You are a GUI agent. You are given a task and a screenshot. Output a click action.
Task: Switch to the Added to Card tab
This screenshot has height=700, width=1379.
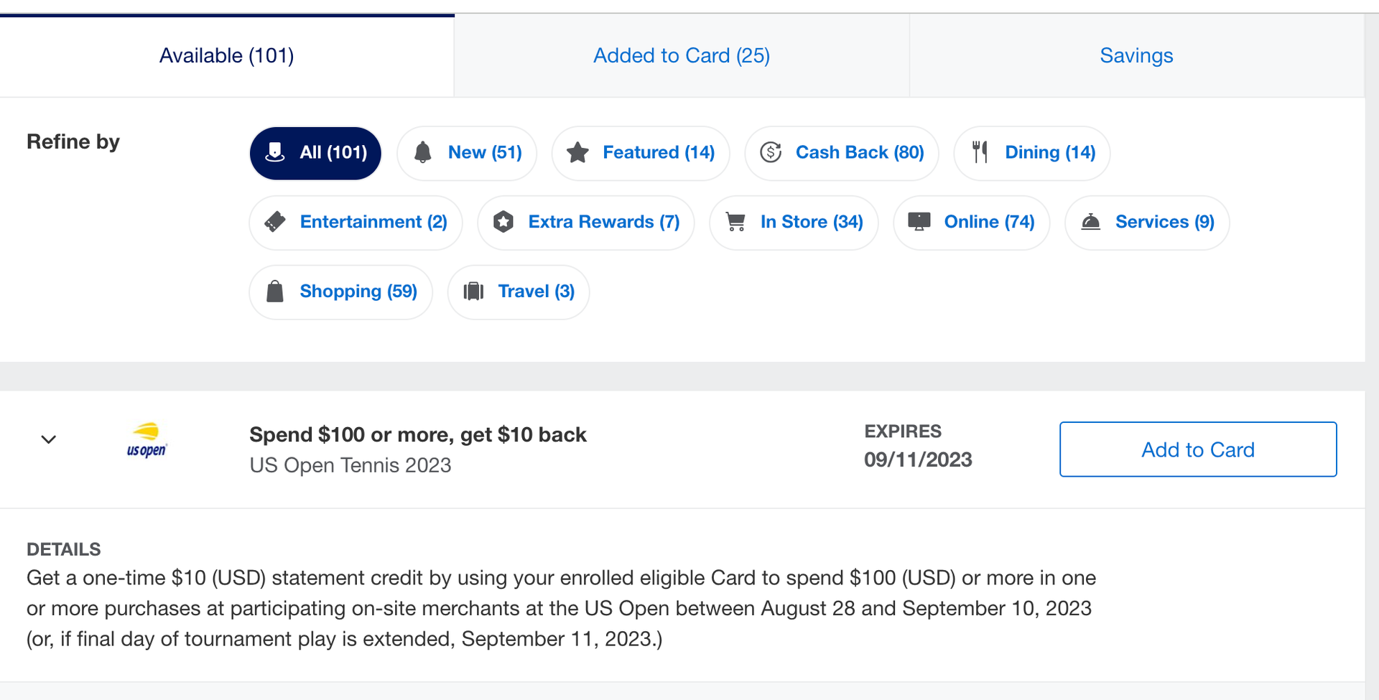pos(681,55)
